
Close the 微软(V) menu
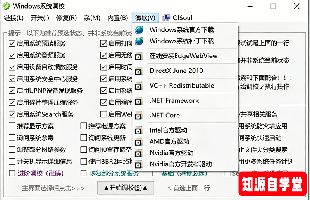click(x=145, y=18)
